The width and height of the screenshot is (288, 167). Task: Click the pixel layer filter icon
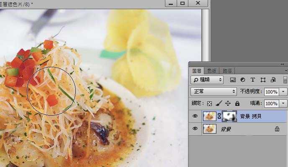(233, 80)
